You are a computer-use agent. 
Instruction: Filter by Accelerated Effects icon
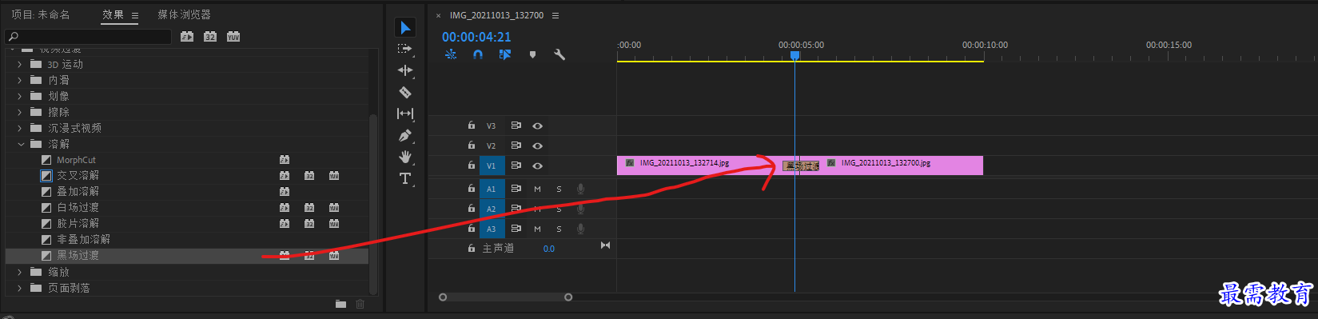(187, 37)
